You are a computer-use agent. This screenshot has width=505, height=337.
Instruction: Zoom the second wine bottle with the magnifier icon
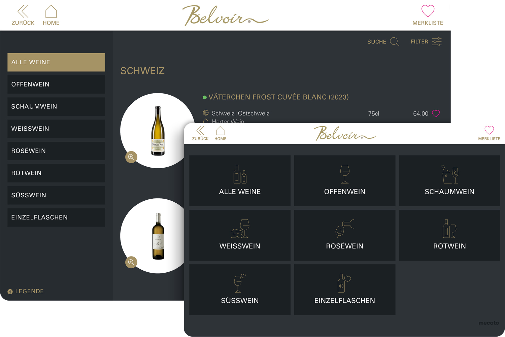pos(131,262)
